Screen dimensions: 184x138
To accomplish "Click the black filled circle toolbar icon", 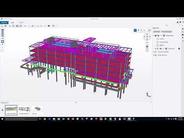I will pyautogui.click(x=49, y=26).
